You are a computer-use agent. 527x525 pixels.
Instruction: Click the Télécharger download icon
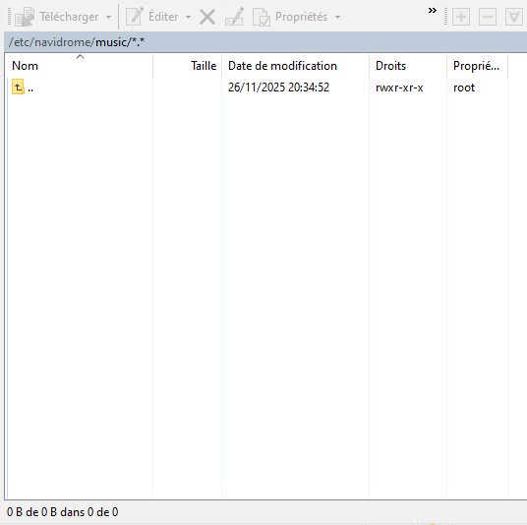click(x=25, y=17)
